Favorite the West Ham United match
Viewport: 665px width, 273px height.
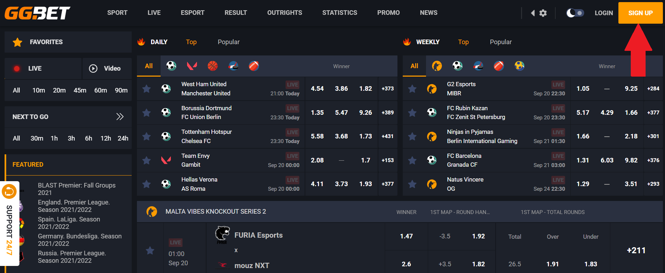tap(146, 89)
